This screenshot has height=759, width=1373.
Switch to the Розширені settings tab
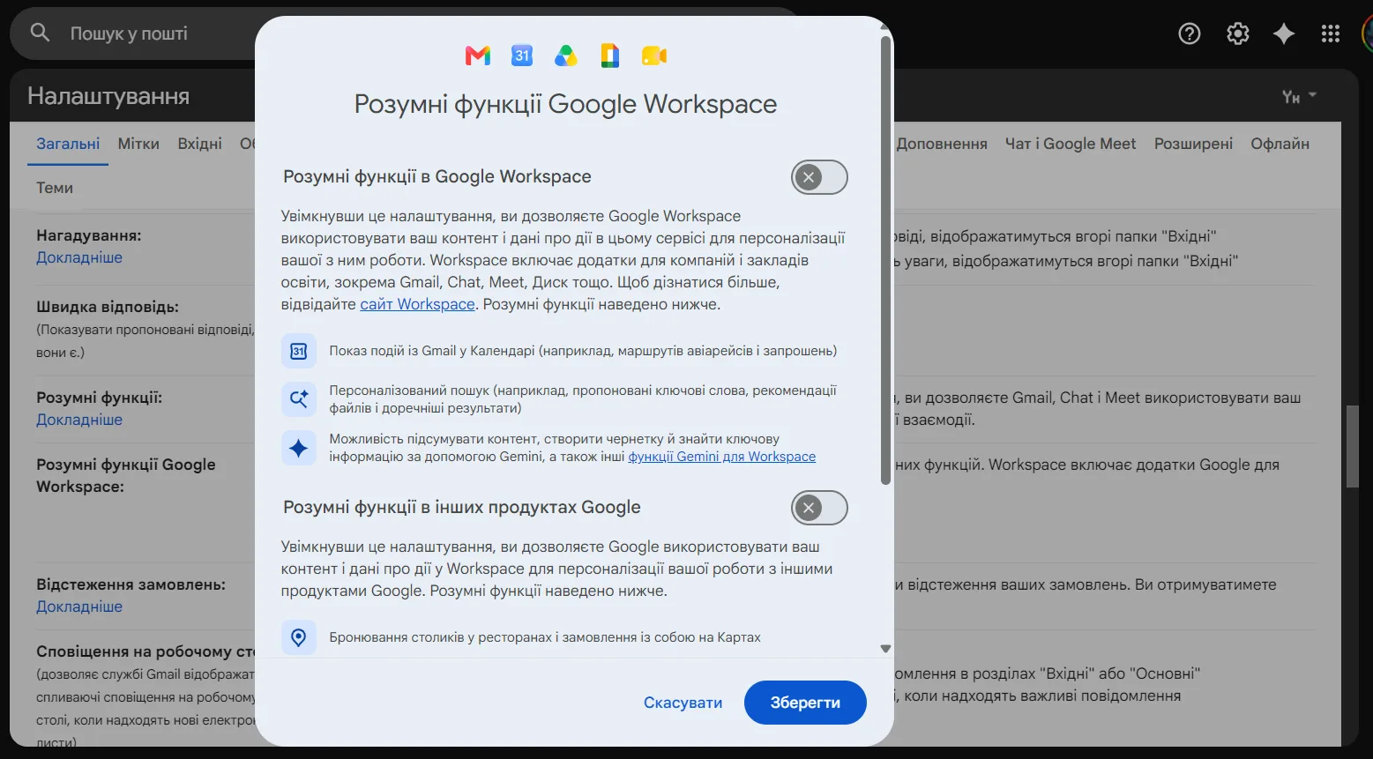(x=1193, y=144)
